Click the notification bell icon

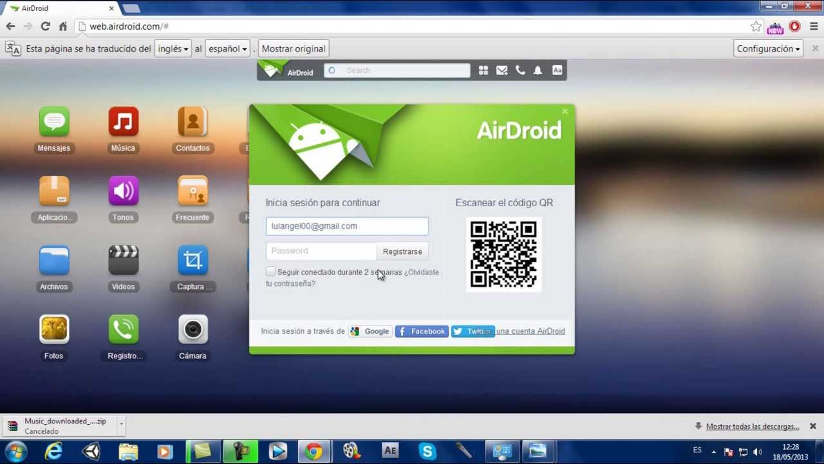coord(538,70)
